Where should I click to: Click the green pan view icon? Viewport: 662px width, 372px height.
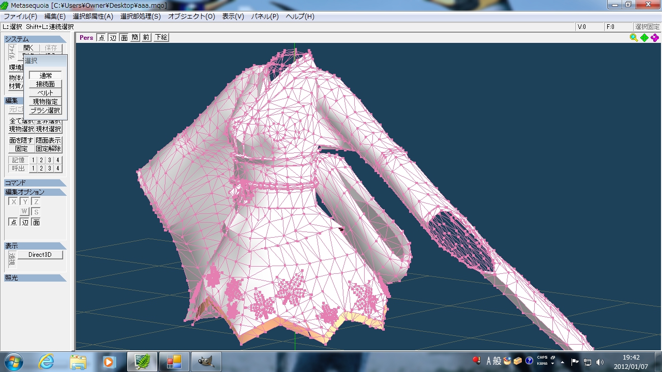[x=644, y=38]
